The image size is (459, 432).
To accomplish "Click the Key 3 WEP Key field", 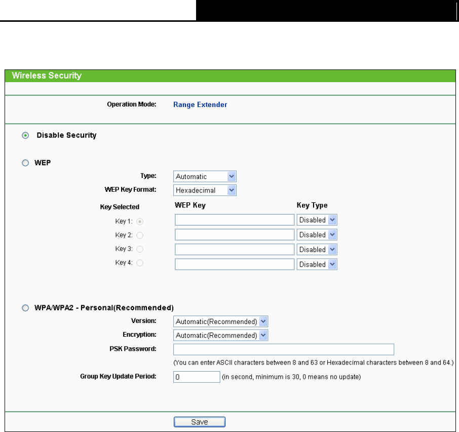I will click(x=235, y=249).
